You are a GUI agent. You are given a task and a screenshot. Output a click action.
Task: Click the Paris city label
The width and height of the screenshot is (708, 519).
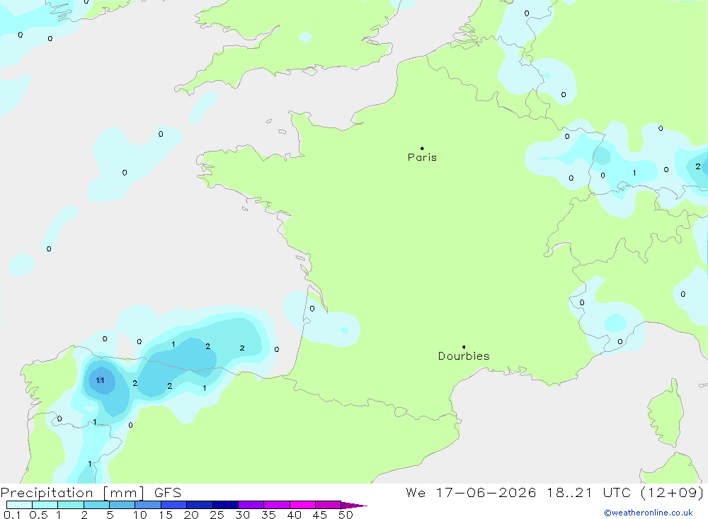(x=422, y=157)
